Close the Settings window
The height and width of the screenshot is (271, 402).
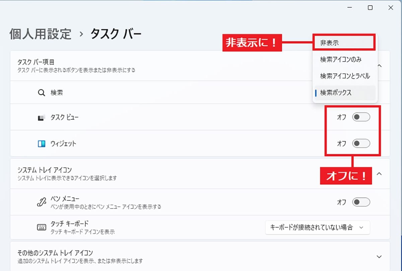pyautogui.click(x=391, y=8)
